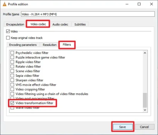Screen dimensions: 158x135
Task: Save the profile
Action: 123,127
